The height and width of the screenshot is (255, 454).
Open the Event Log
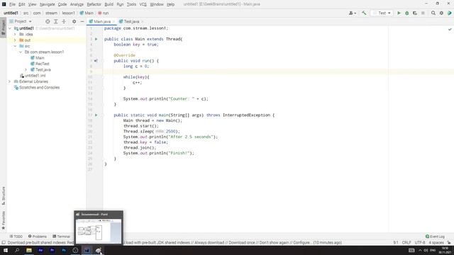coord(435,237)
